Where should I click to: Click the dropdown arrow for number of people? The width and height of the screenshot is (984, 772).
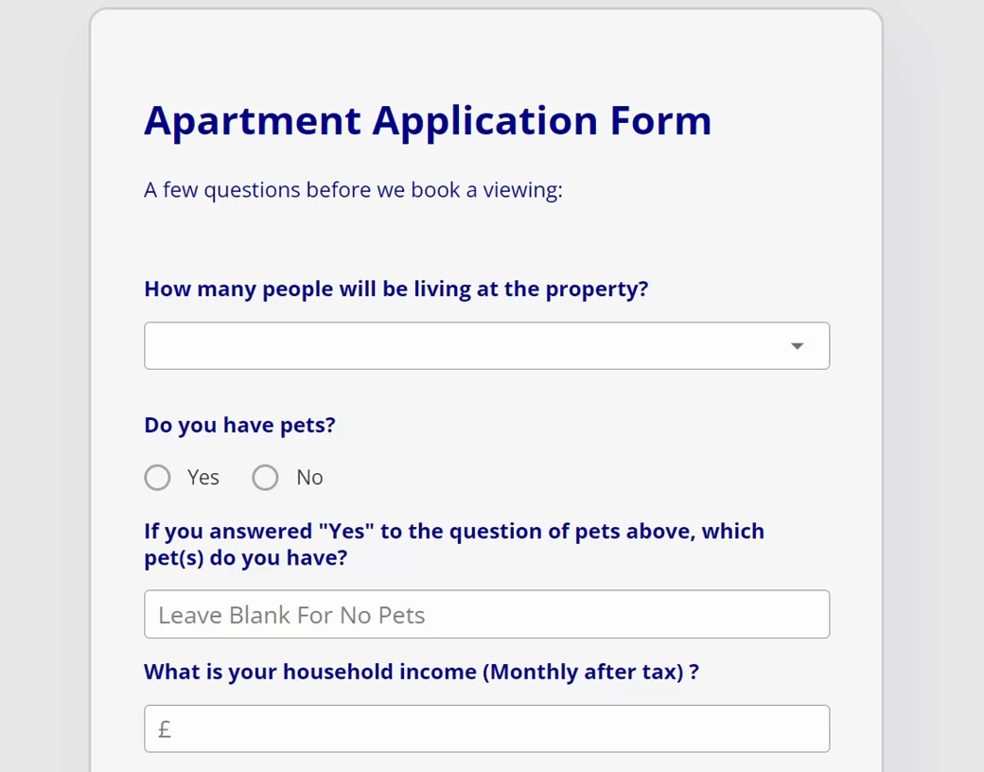pyautogui.click(x=797, y=346)
